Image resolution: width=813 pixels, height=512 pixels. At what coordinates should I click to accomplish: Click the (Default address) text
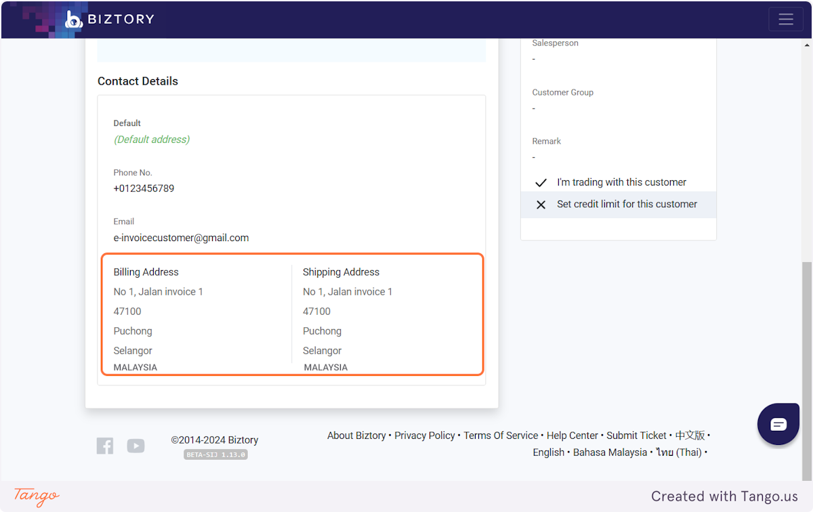click(x=152, y=140)
